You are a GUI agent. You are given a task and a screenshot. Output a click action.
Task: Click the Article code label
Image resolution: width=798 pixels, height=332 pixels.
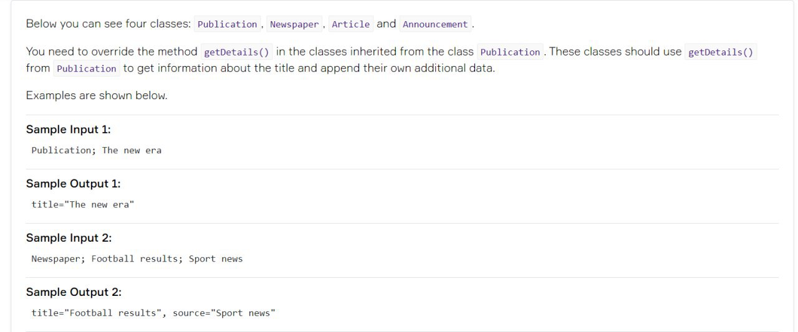[351, 24]
